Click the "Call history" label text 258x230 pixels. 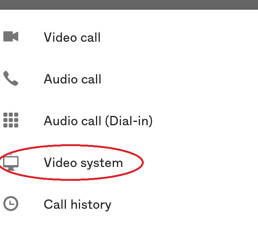(77, 205)
